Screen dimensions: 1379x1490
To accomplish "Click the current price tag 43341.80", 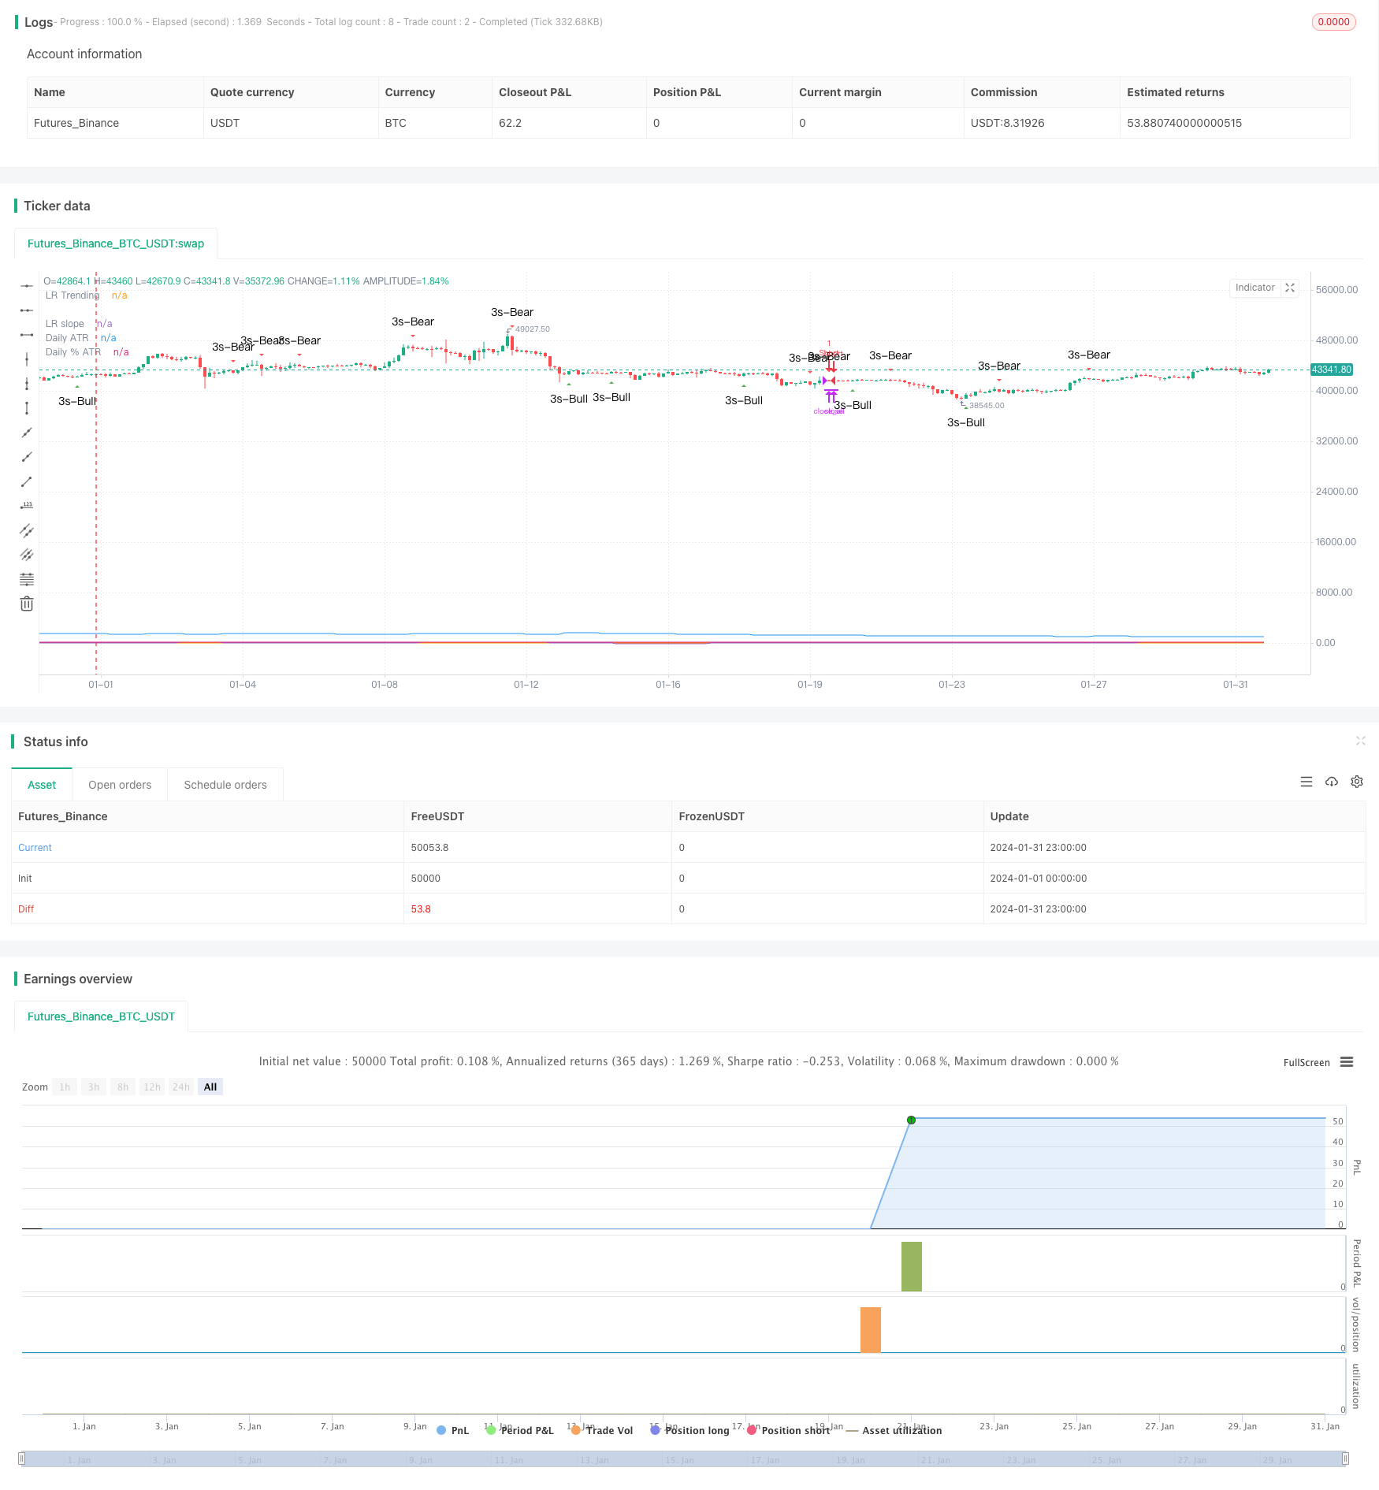I will [x=1332, y=370].
